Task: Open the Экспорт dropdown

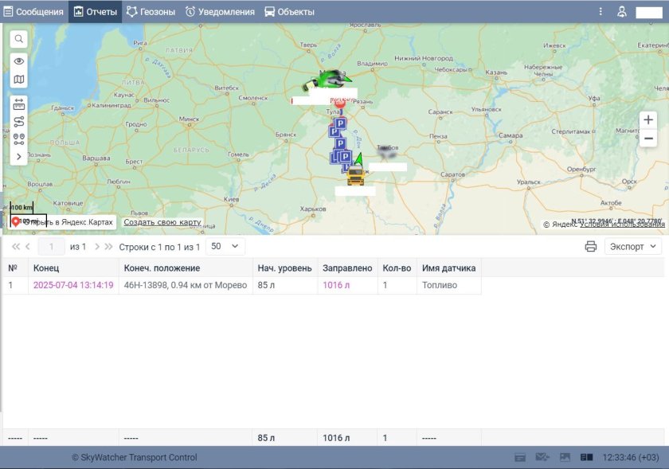Action: 633,247
